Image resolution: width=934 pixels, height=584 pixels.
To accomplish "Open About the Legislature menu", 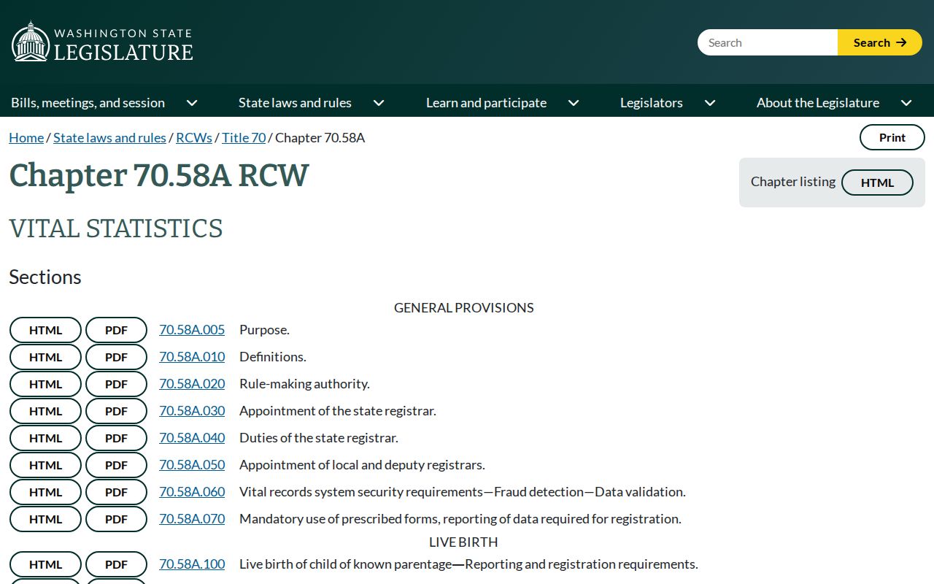I will (818, 103).
